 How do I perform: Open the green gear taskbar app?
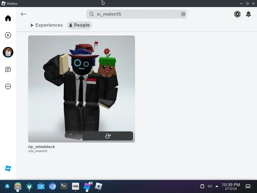(x=29, y=186)
